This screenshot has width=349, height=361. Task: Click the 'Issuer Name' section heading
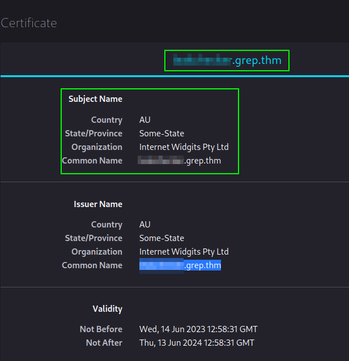pos(98,204)
